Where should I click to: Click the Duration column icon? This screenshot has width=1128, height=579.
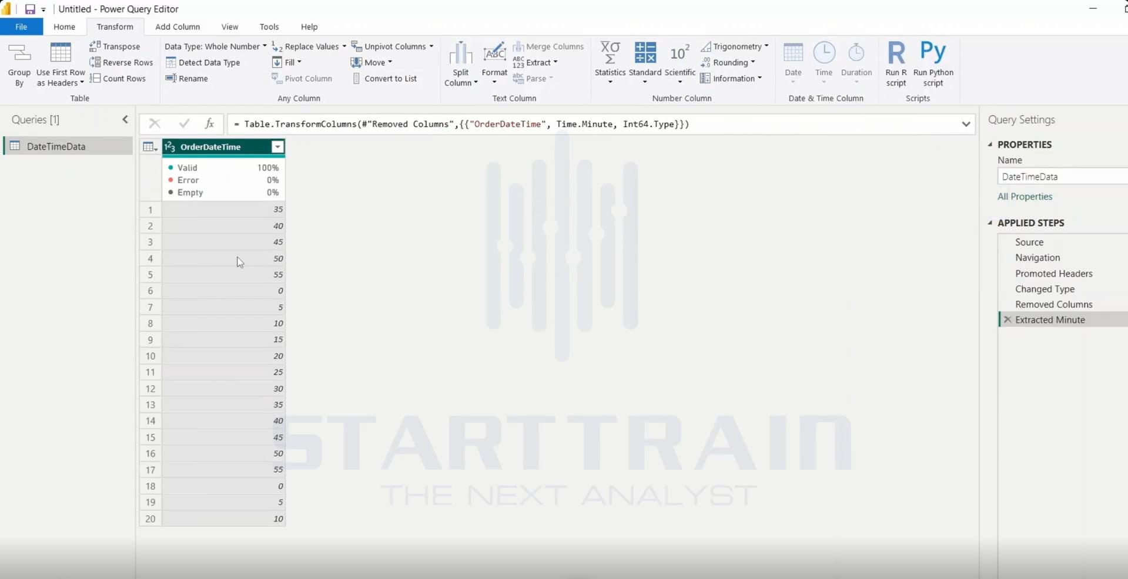[x=856, y=53]
